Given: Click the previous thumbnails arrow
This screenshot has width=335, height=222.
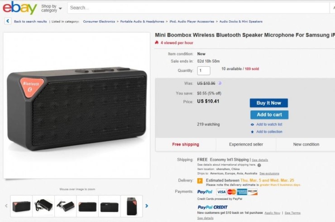Looking at the screenshot, I should pos(6,206).
